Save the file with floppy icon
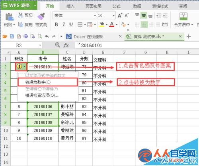Viewport: 199px width, 166px height. [x=12, y=36]
